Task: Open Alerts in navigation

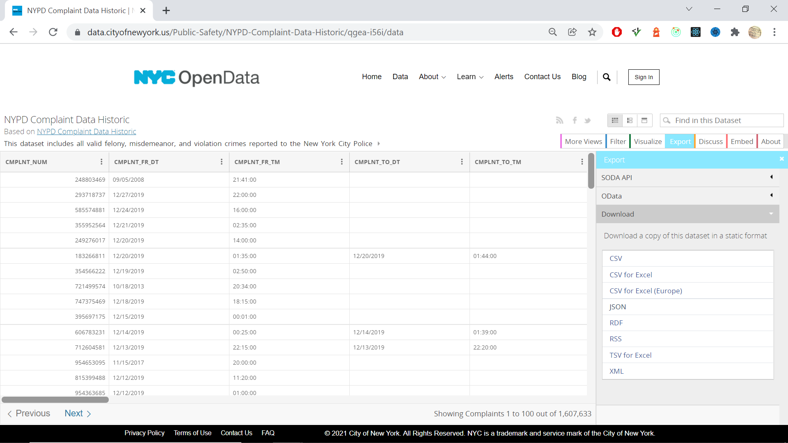Action: coord(504,77)
